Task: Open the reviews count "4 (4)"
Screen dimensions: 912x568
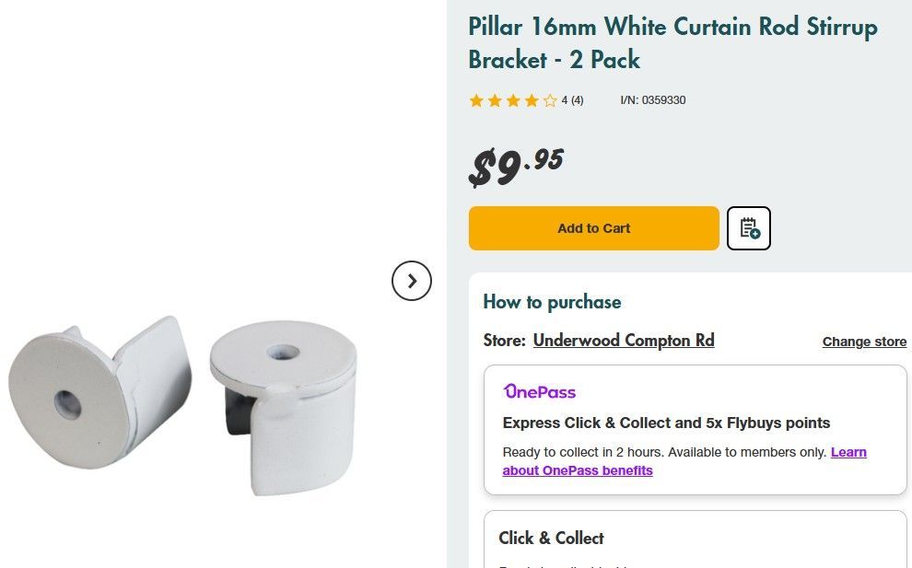Action: point(572,100)
